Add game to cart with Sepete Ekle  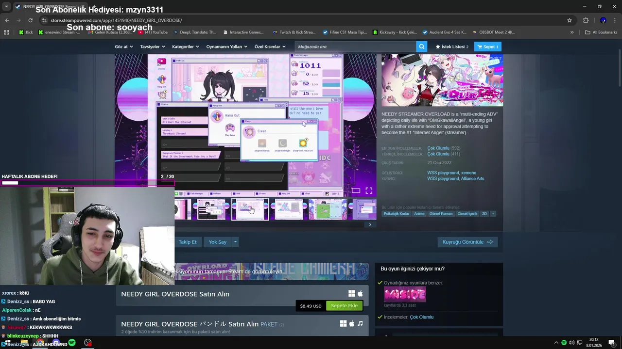345,306
